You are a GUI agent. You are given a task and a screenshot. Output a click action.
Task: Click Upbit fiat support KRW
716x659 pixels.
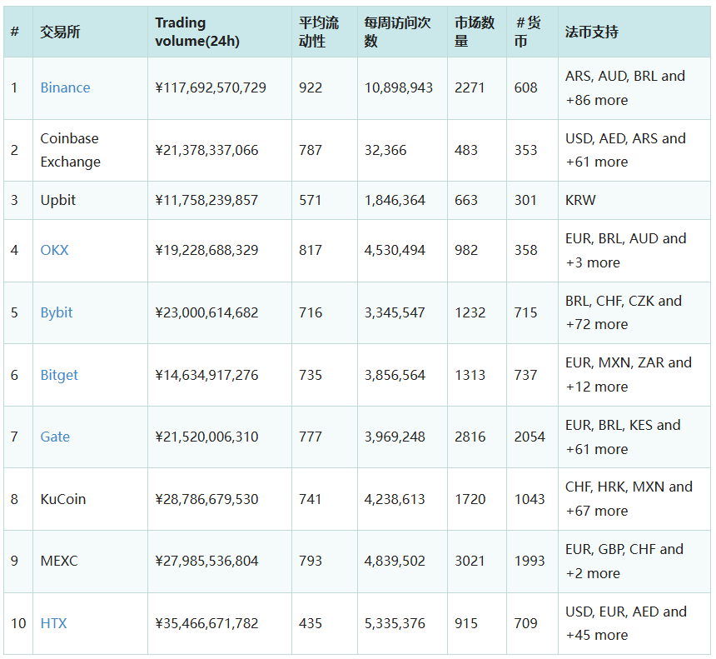[x=581, y=200]
